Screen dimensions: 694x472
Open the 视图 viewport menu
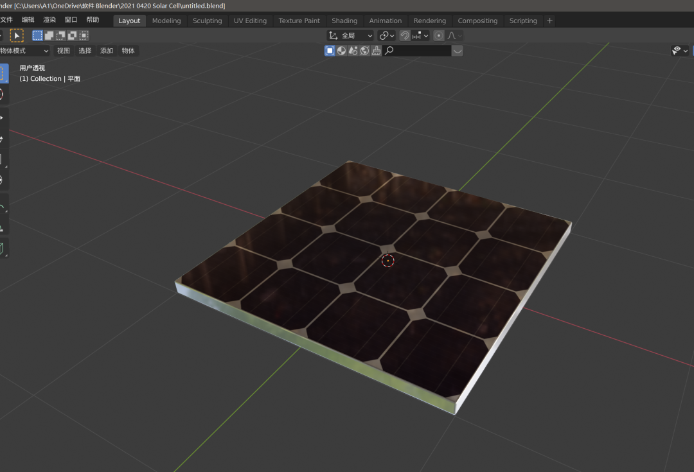pyautogui.click(x=63, y=51)
